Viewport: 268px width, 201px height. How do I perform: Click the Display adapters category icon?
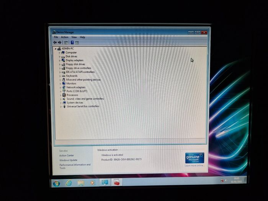(x=63, y=60)
